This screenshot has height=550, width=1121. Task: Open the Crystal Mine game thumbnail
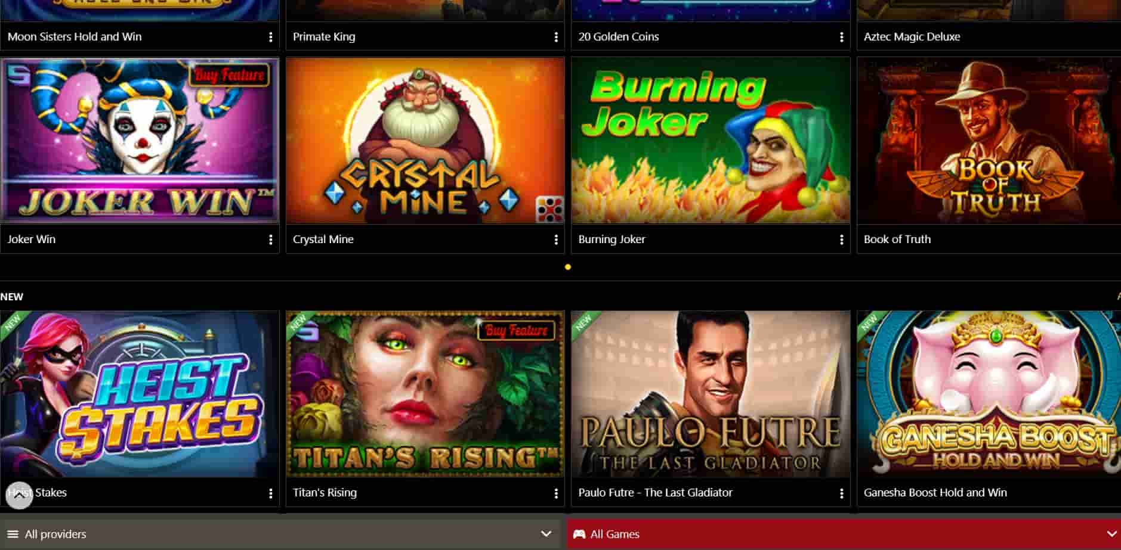click(425, 141)
